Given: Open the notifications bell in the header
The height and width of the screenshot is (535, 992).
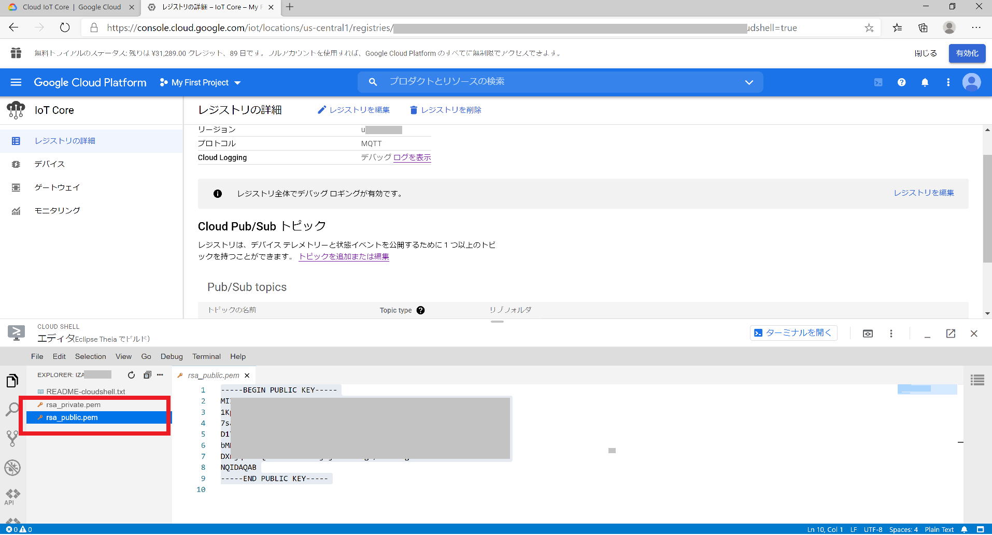Looking at the screenshot, I should point(925,82).
